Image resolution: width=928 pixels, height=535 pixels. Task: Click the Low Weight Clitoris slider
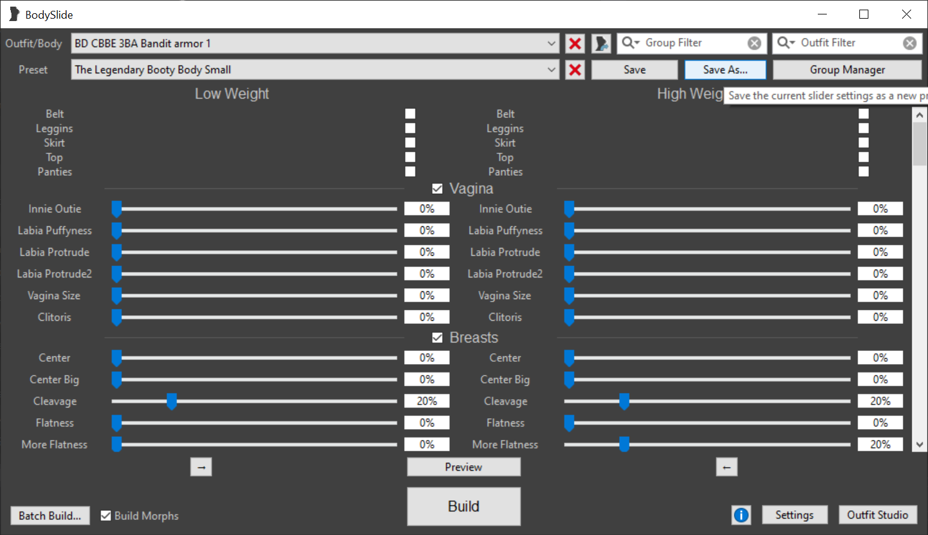254,317
